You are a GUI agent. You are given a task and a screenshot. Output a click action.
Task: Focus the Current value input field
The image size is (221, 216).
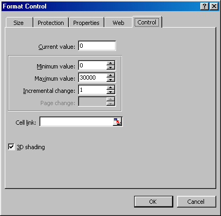click(x=97, y=46)
